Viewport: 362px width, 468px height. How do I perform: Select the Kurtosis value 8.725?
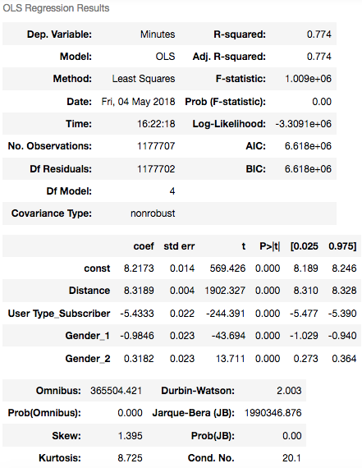click(x=130, y=458)
